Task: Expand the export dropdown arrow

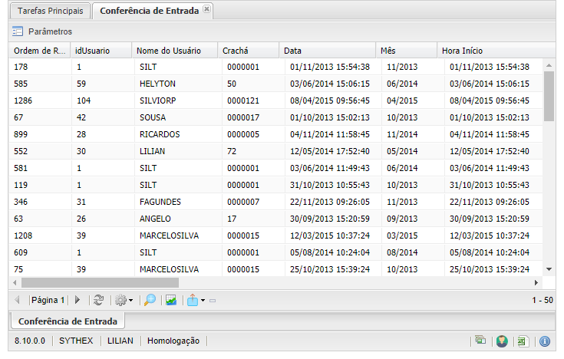Action: click(203, 301)
